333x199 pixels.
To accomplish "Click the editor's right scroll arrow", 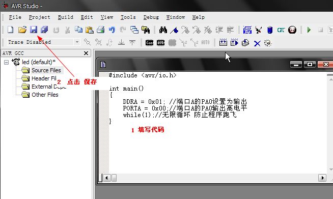I will (x=322, y=178).
